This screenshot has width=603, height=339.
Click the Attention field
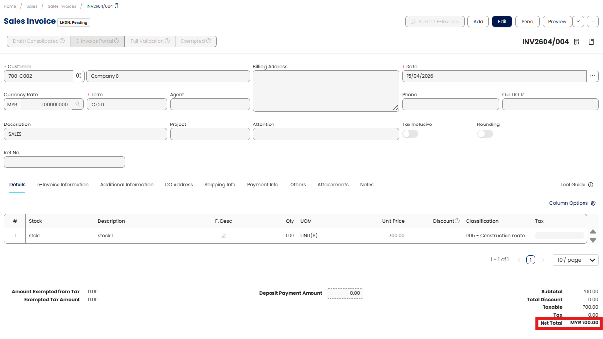326,134
